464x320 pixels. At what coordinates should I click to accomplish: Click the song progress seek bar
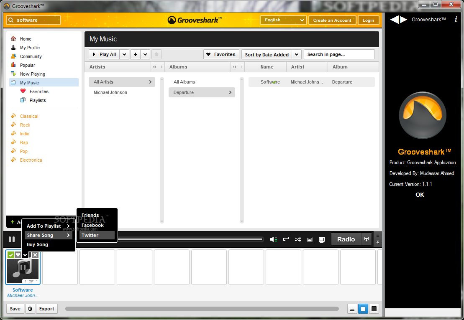190,239
